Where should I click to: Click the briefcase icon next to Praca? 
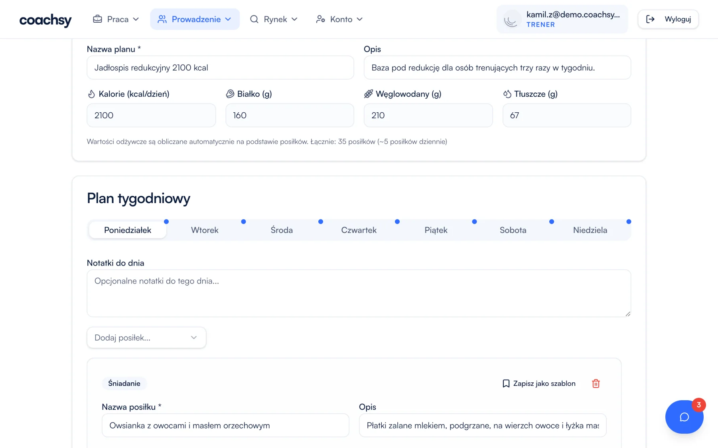coord(97,19)
